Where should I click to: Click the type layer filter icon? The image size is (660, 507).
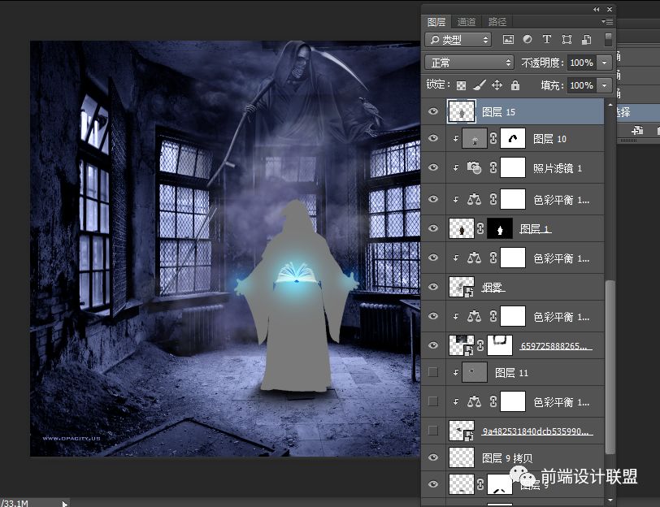pyautogui.click(x=546, y=40)
